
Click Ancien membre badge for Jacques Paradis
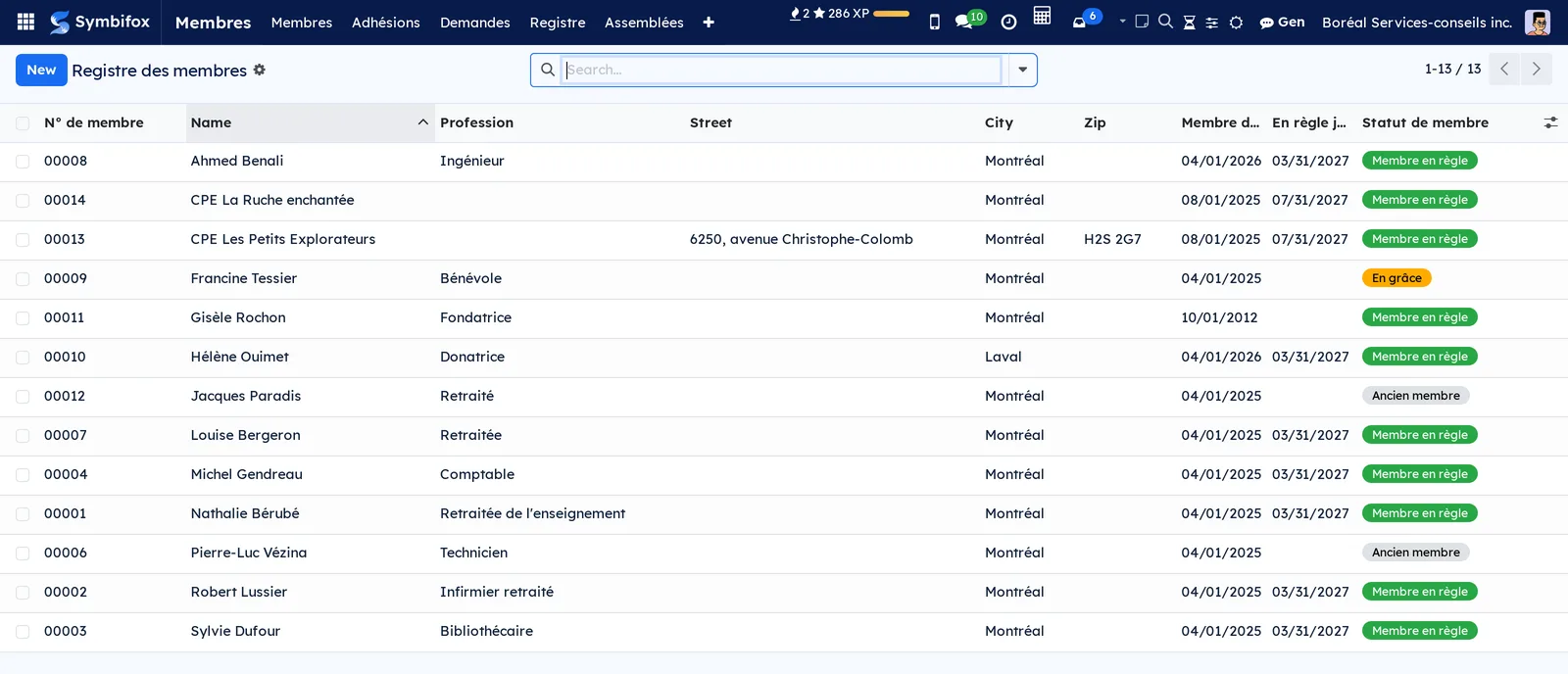tap(1415, 396)
